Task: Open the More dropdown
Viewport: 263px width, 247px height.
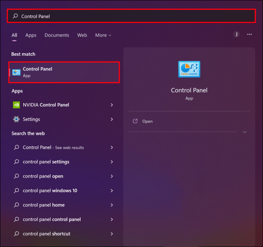Action: click(103, 35)
